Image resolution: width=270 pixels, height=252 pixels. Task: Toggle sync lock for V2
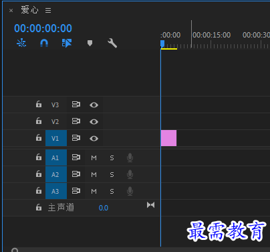coord(76,121)
